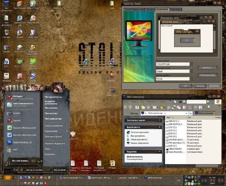The width and height of the screenshot is (226, 186).
Task: Switch to Total Commander taskbar button
Action: point(71,178)
